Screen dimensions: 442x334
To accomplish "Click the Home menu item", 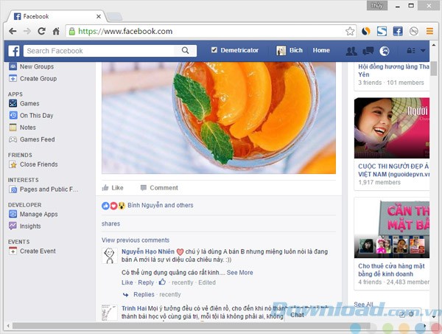I will click(x=321, y=50).
